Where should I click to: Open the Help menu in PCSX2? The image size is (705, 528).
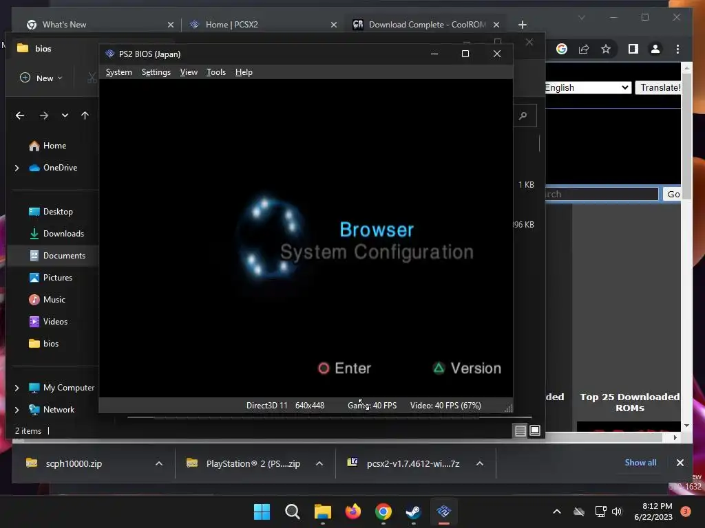pyautogui.click(x=244, y=72)
